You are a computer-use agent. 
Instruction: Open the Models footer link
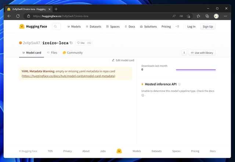[137, 151]
